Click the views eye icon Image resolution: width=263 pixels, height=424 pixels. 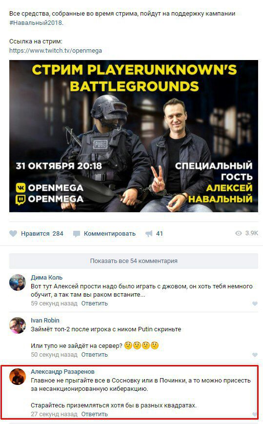[x=239, y=233]
